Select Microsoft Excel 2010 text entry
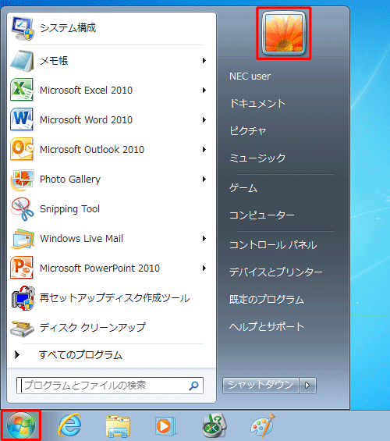 [x=86, y=91]
